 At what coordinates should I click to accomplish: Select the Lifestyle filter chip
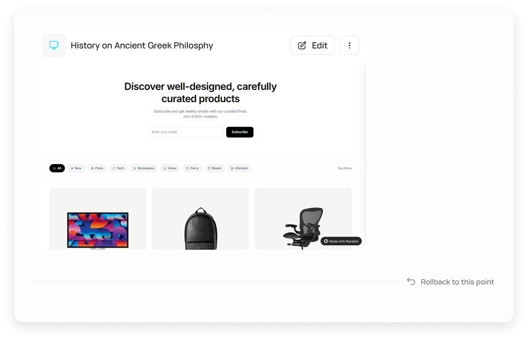pos(239,168)
